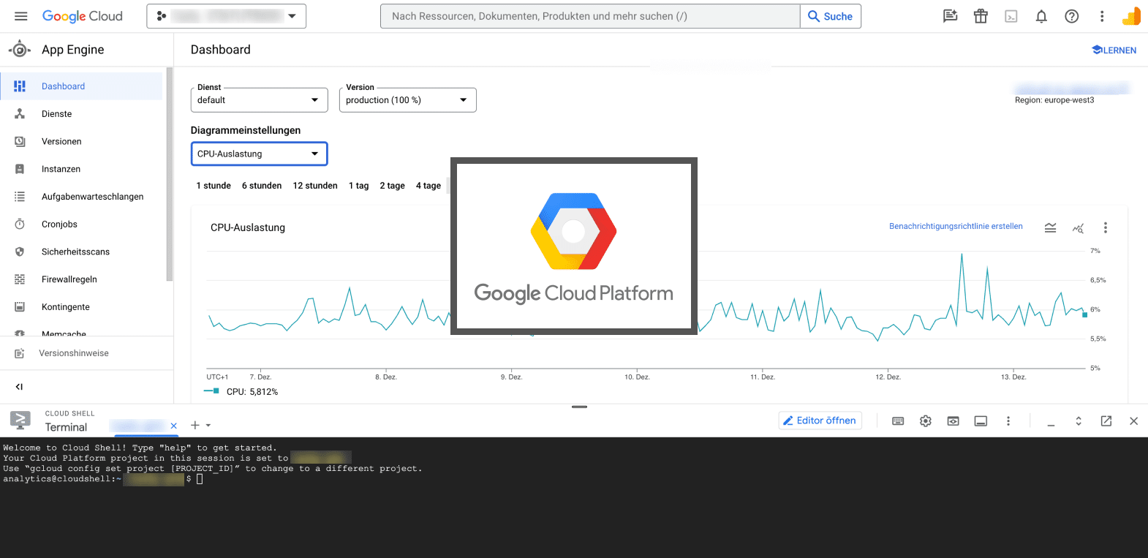Open Firewallregeln in the sidebar

[81, 279]
